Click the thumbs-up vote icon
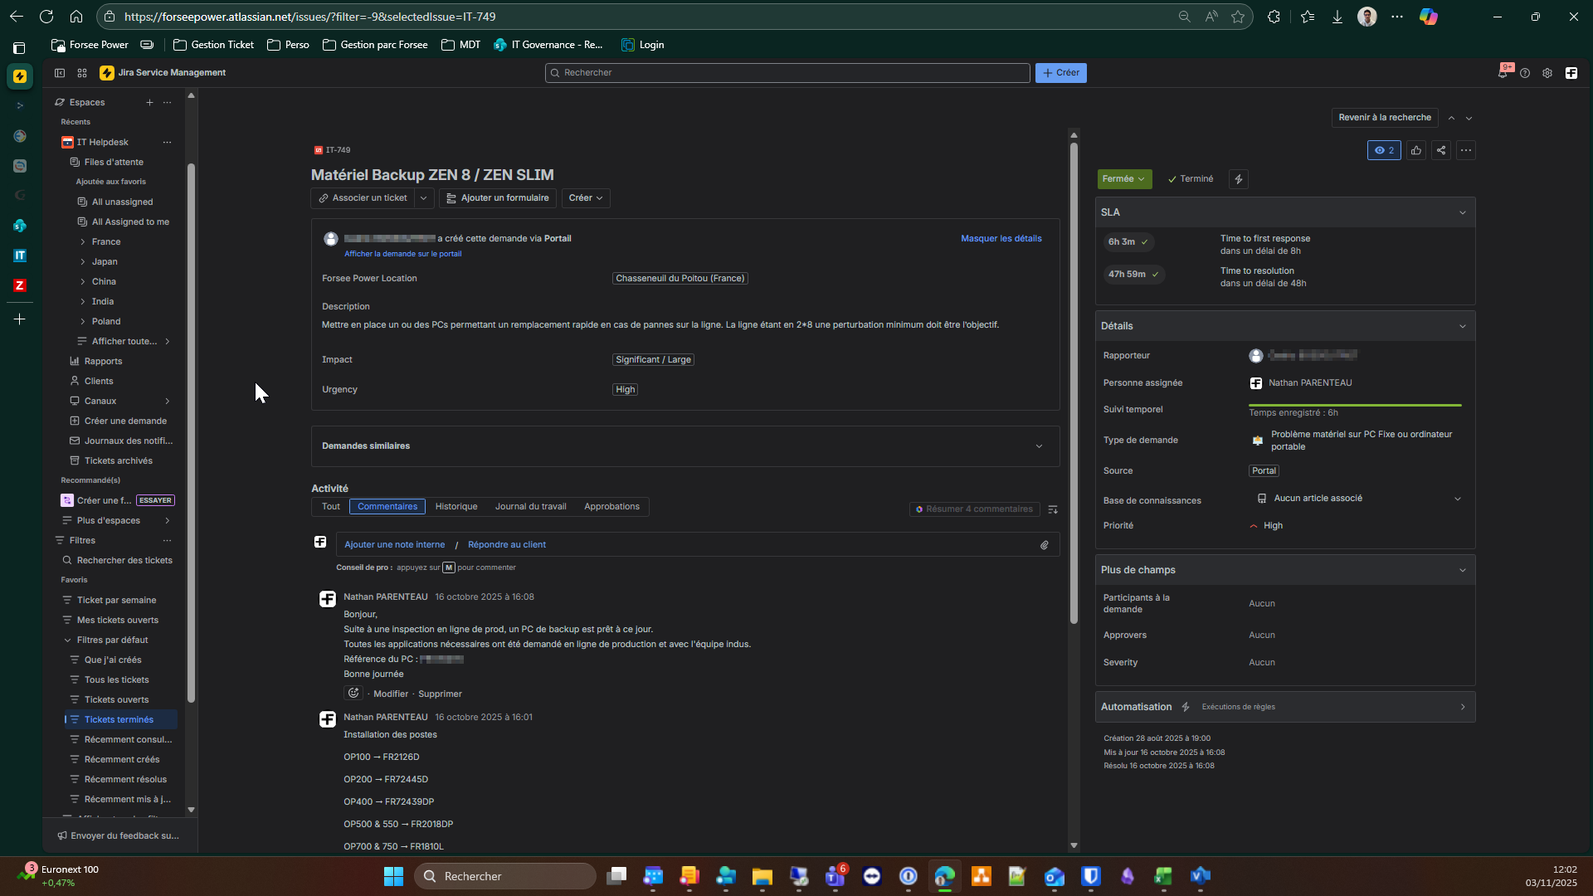Image resolution: width=1593 pixels, height=896 pixels. [x=1416, y=150]
